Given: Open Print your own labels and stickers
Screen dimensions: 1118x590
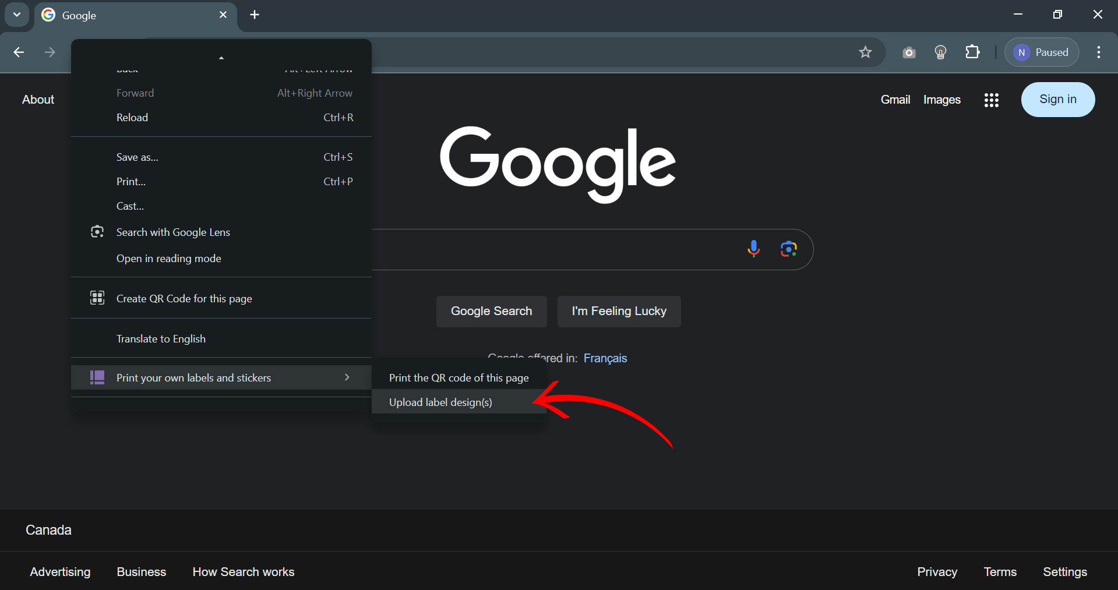Looking at the screenshot, I should click(221, 377).
